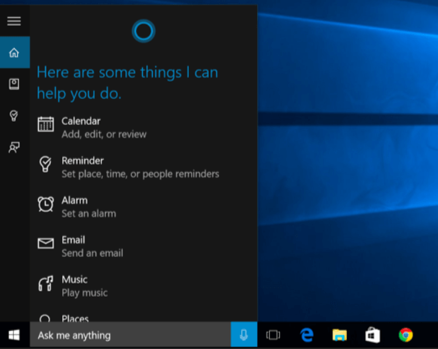Type in the Ask me anything box
The width and height of the screenshot is (438, 349).
[x=131, y=335]
